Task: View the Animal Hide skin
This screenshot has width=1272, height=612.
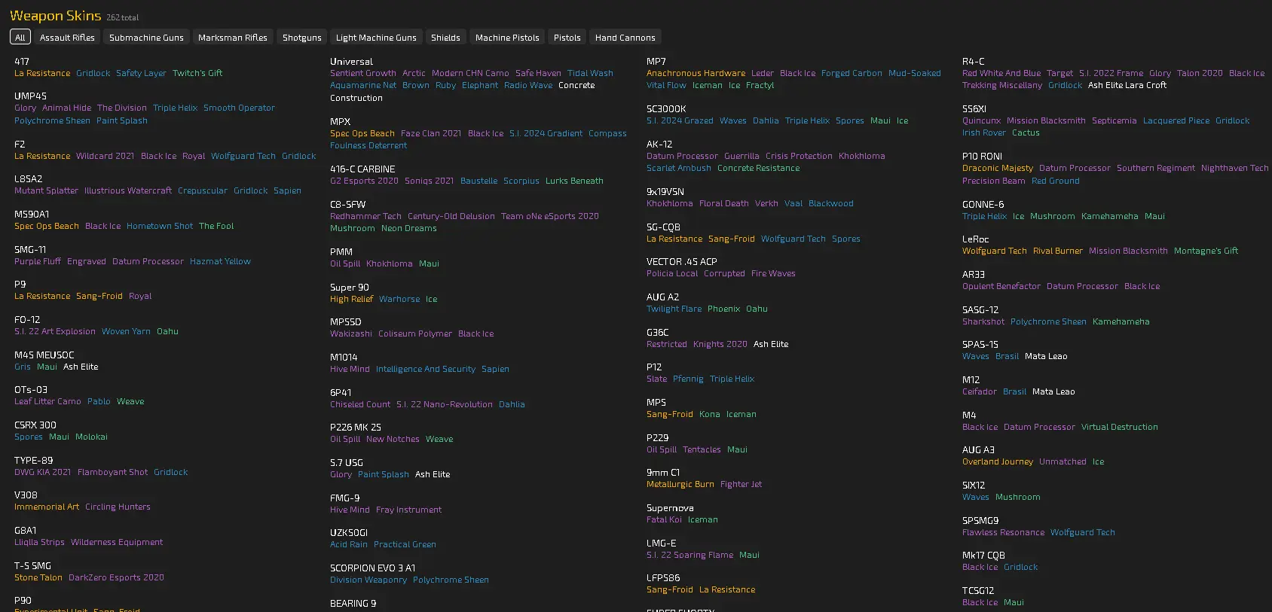Action: click(66, 108)
